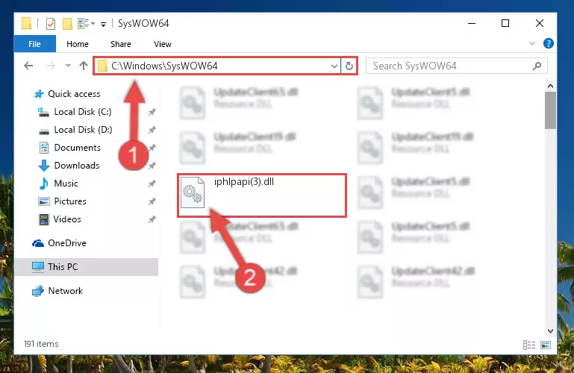574x373 pixels.
Task: Expand the ribbon with the chevron
Action: pyautogui.click(x=532, y=43)
